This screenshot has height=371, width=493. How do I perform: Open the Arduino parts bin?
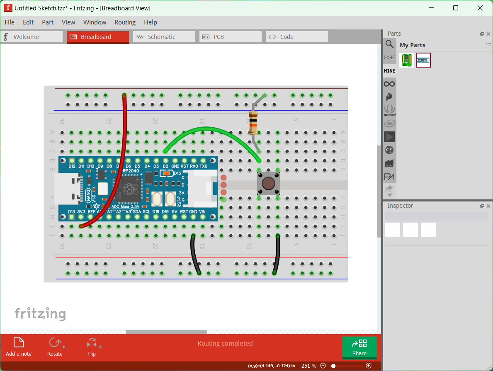pyautogui.click(x=389, y=84)
